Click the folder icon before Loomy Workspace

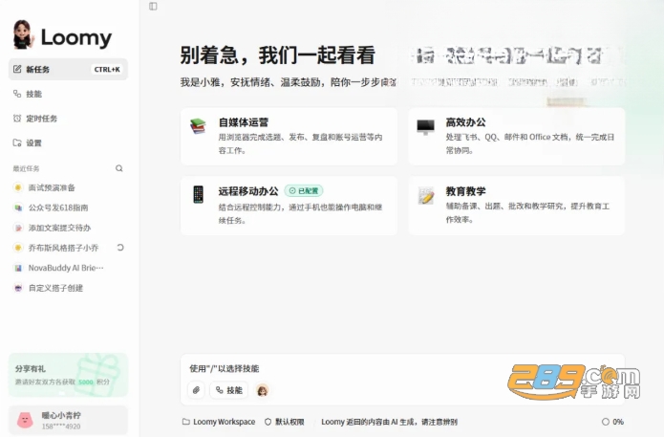click(x=186, y=422)
